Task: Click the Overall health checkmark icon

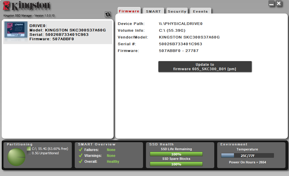Action: pyautogui.click(x=80, y=162)
